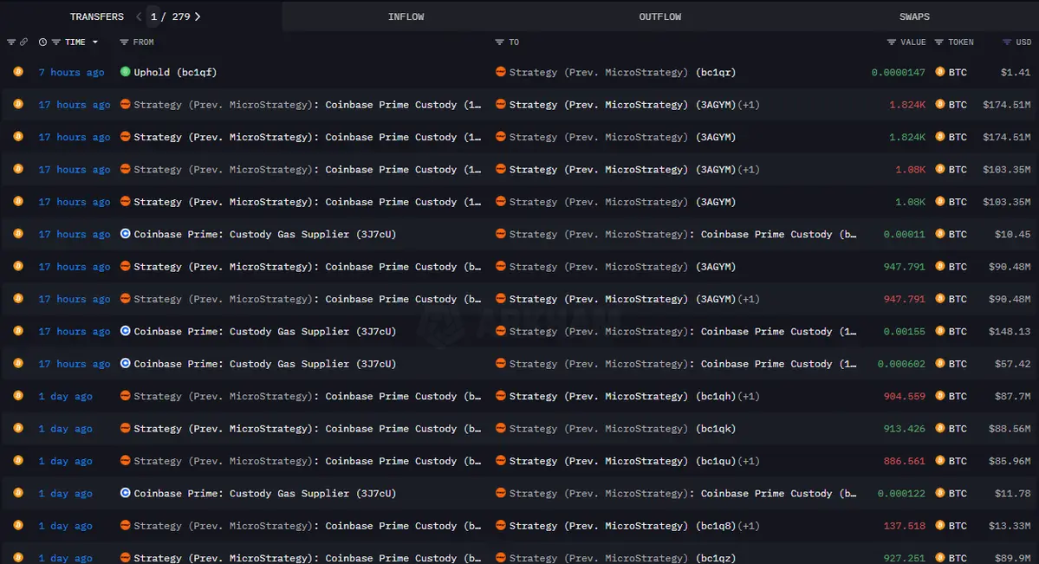Open the USD column filter
The width and height of the screenshot is (1039, 564).
pyautogui.click(x=1007, y=42)
